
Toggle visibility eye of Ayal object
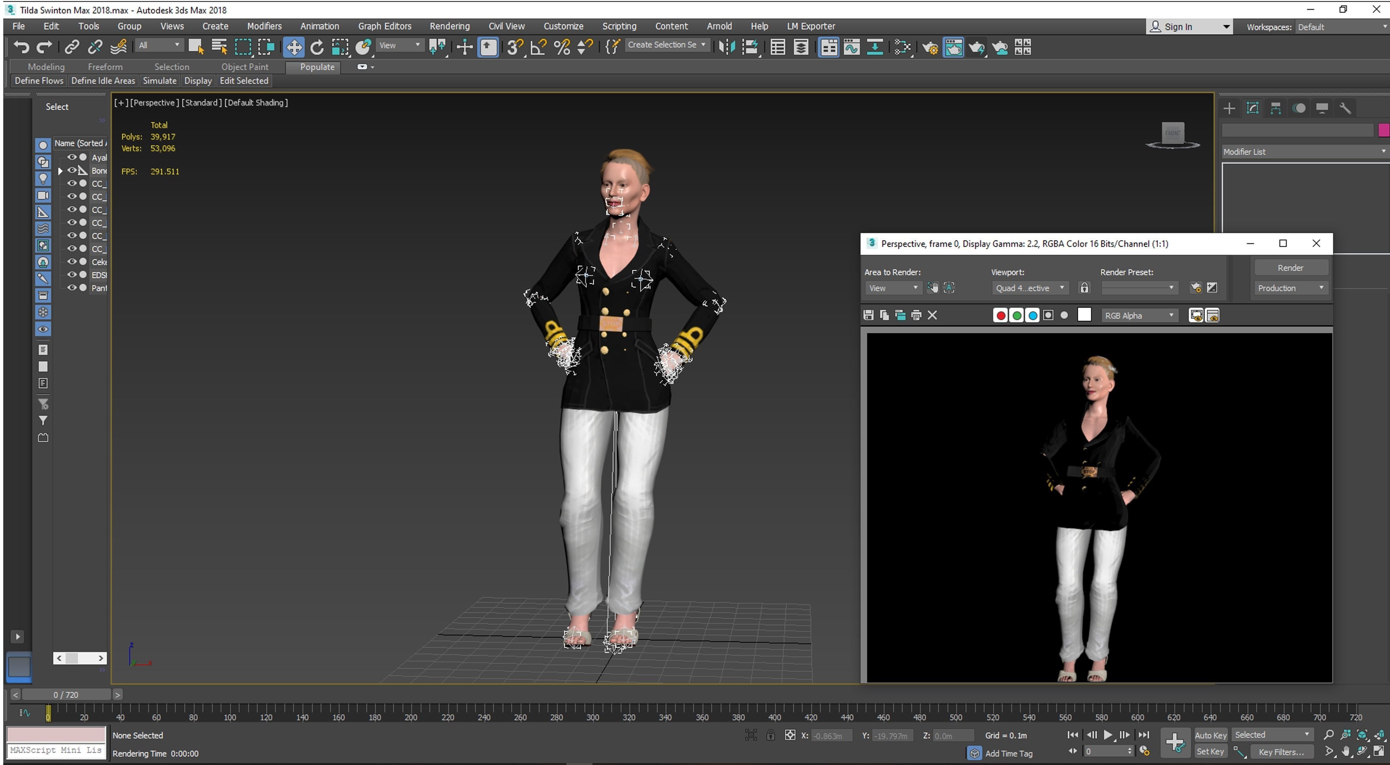pos(71,157)
